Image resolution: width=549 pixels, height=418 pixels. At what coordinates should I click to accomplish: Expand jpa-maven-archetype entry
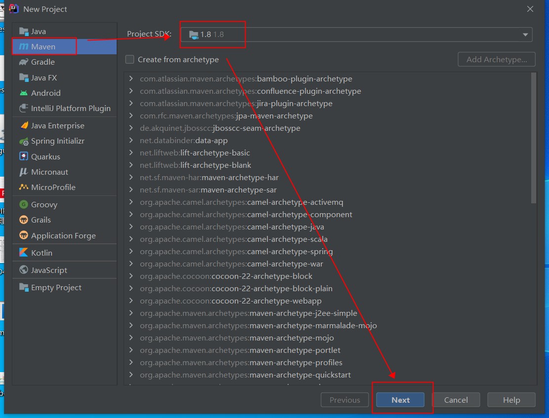131,115
